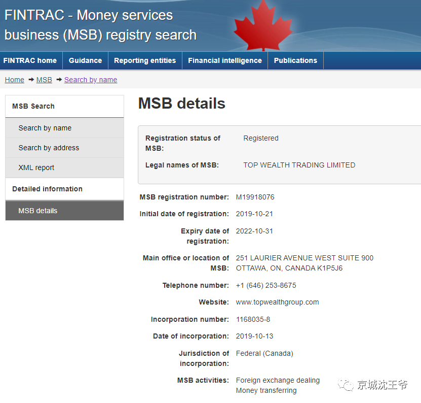Screen dimensions: 421x403
Task: Select Search by address in sidebar
Action: pos(64,148)
